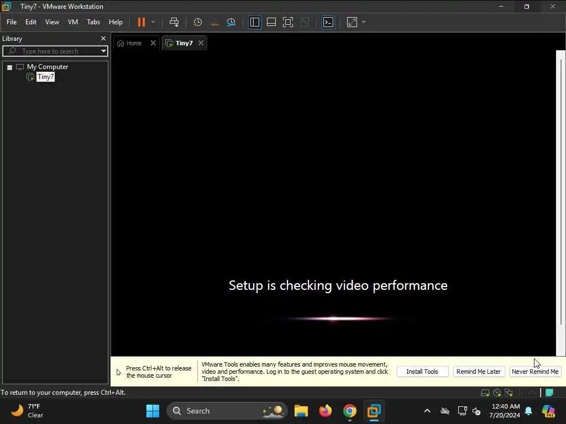Open Google Chrome from the taskbar
Image resolution: width=566 pixels, height=424 pixels.
point(349,411)
